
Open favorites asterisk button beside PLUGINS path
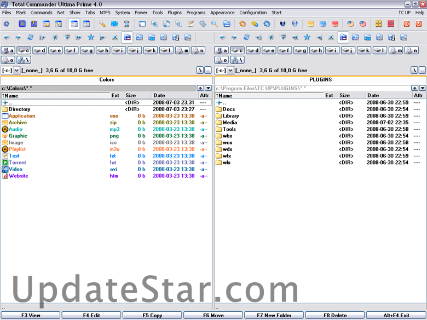pos(414,88)
